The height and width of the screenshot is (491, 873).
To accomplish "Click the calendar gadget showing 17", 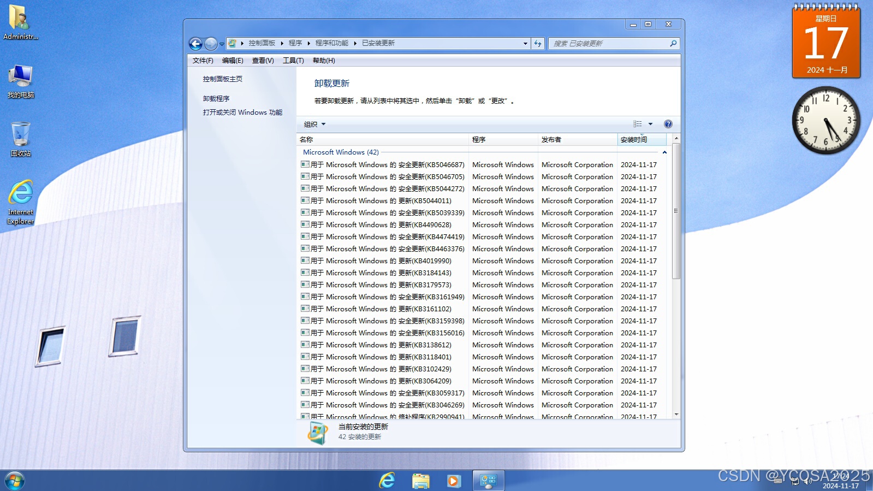I will (826, 42).
